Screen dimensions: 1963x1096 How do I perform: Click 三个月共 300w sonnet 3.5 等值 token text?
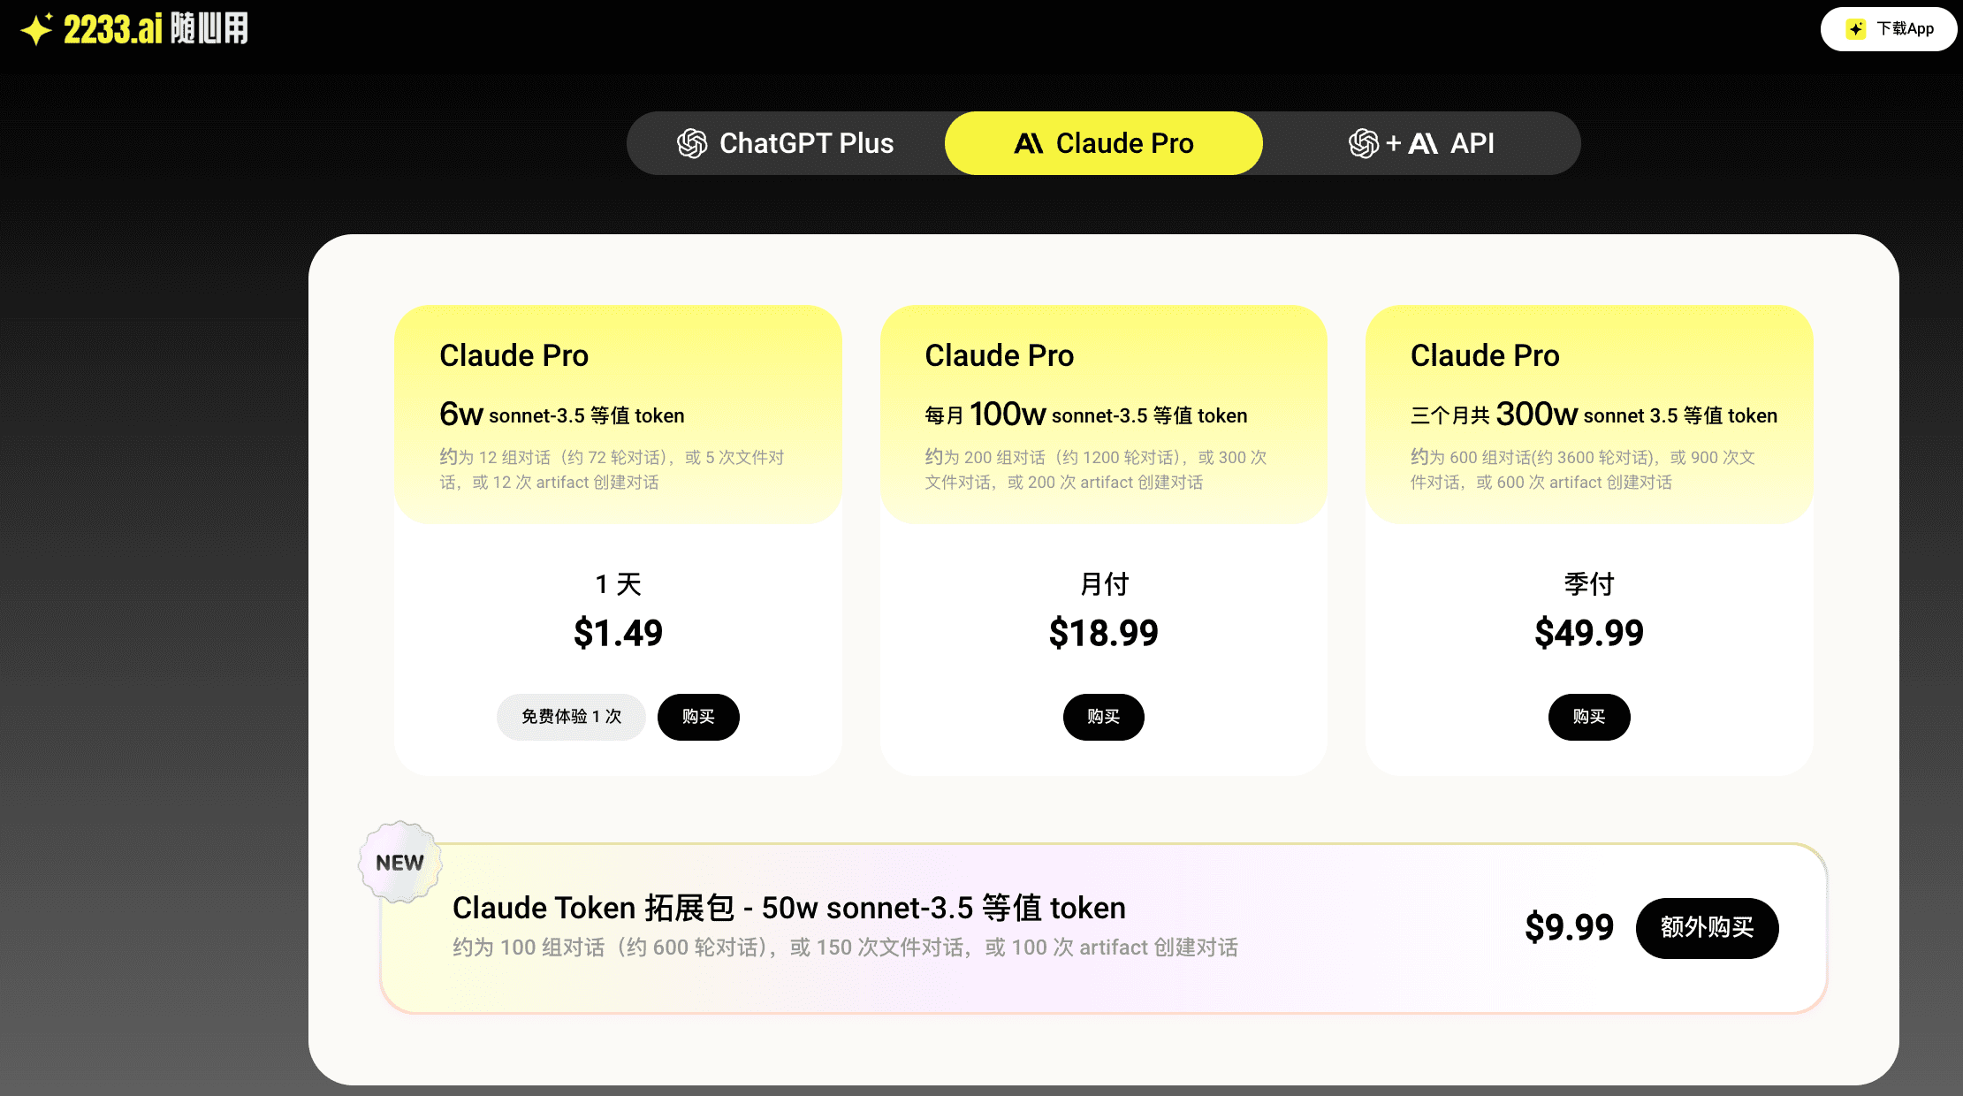(x=1594, y=415)
